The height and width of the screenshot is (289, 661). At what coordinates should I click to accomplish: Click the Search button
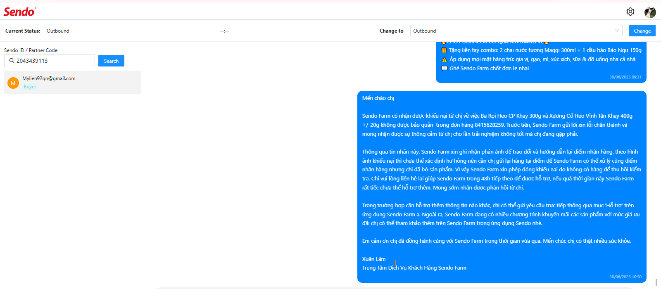point(111,61)
